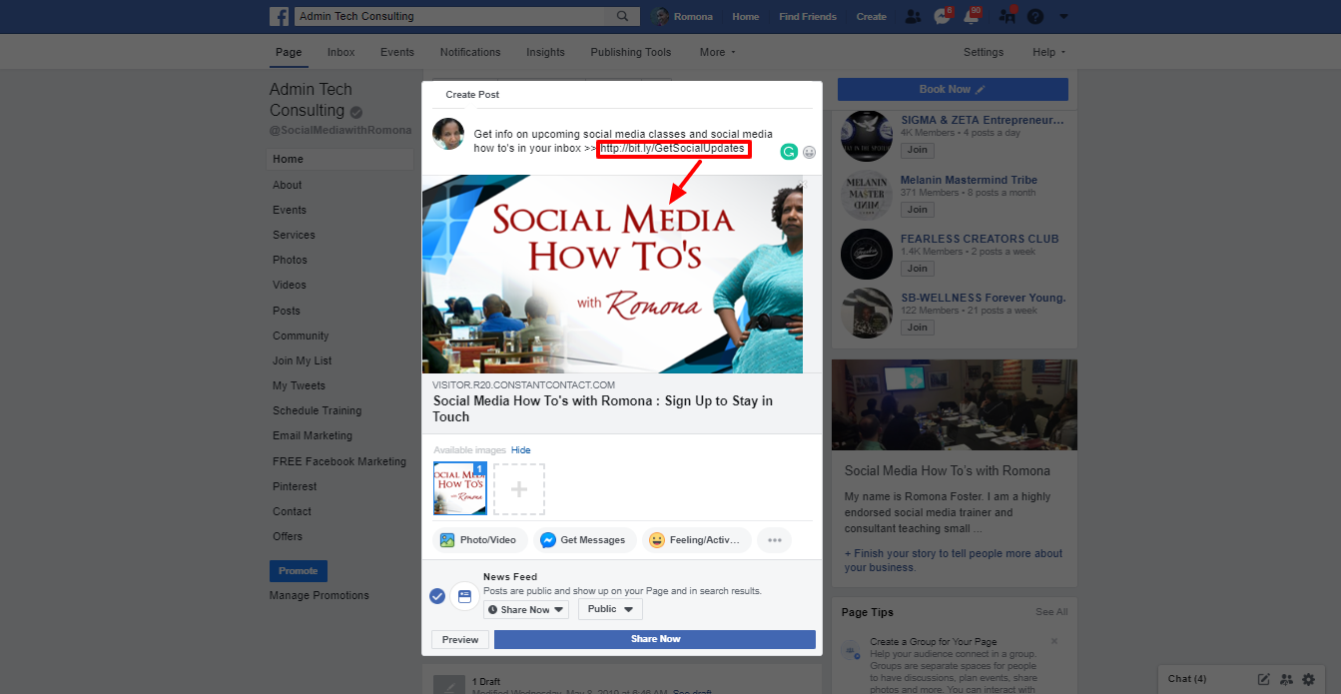Open the Publishing Tools tab
This screenshot has height=694, width=1341.
tap(631, 52)
